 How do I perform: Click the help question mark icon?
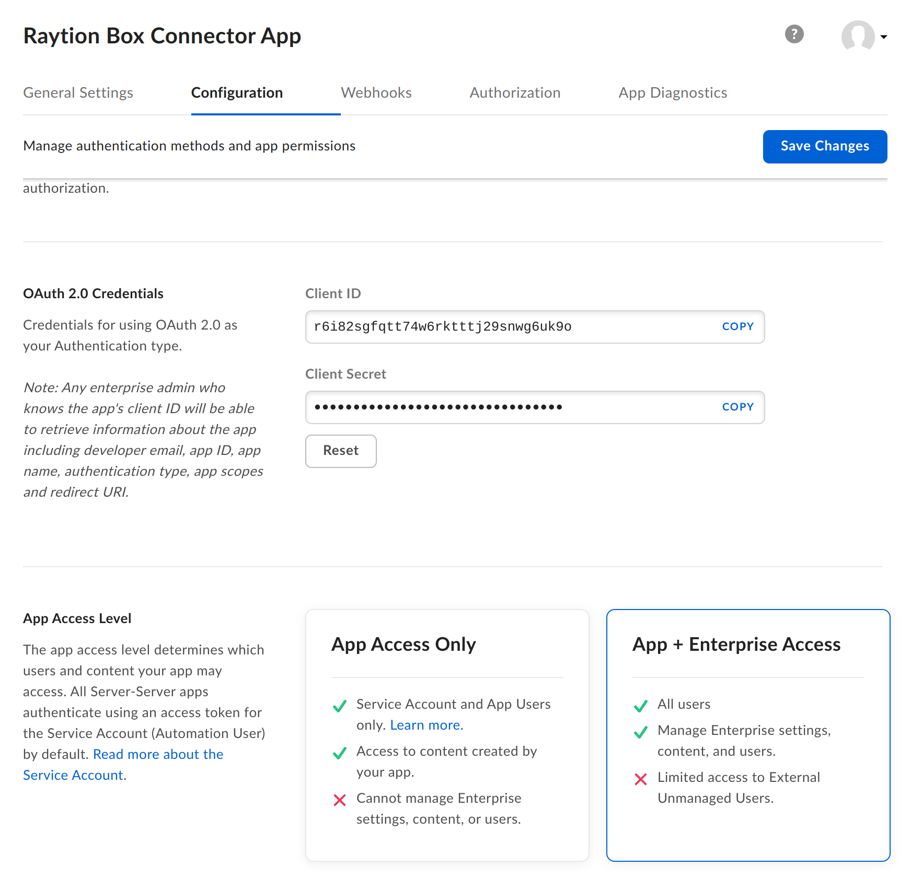(x=793, y=34)
